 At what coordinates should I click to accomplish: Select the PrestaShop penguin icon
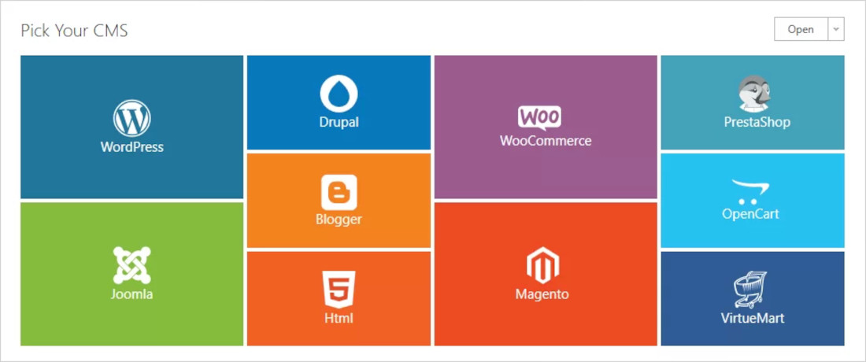pyautogui.click(x=754, y=94)
